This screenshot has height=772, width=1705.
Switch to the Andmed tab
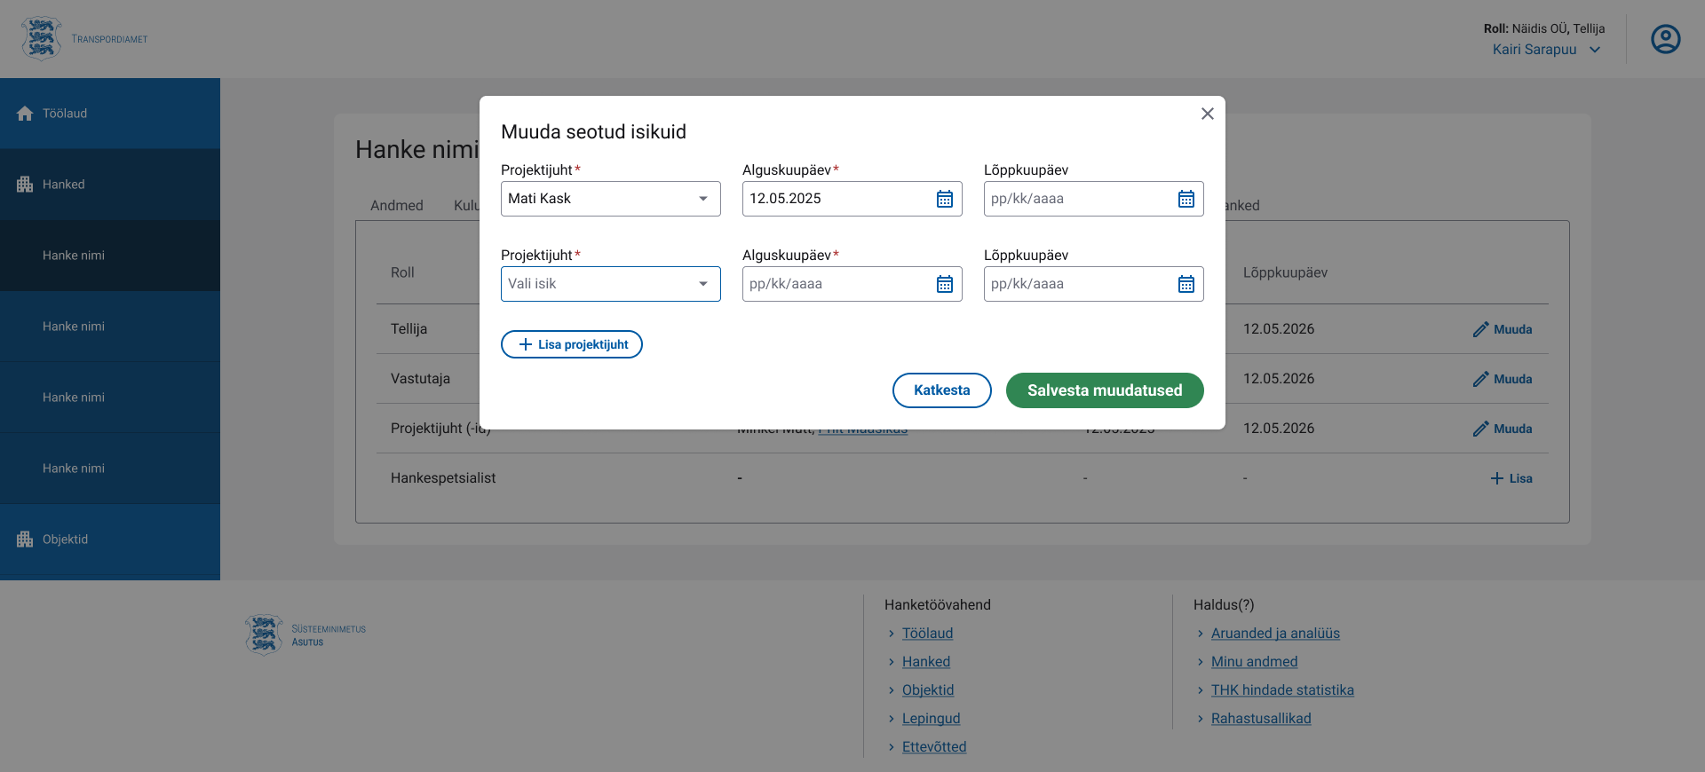coord(396,205)
